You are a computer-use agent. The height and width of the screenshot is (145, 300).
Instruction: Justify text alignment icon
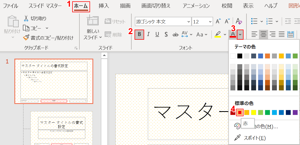click(282, 34)
